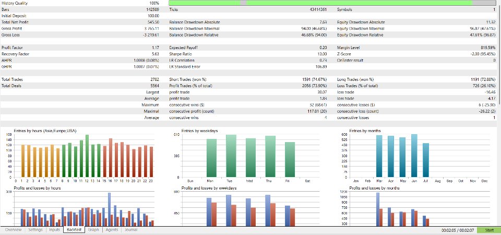Click the Balance Drawdown Maximal value
The image size is (501, 235).
tap(314, 28)
